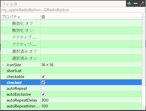Select the 無効化 オン row
The height and width of the screenshot is (111, 146).
tap(71, 30)
